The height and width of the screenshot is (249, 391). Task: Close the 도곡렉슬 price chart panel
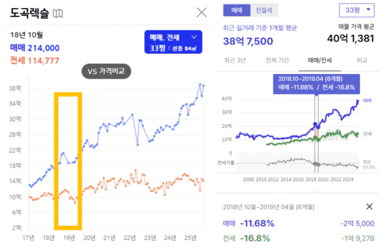[201, 12]
